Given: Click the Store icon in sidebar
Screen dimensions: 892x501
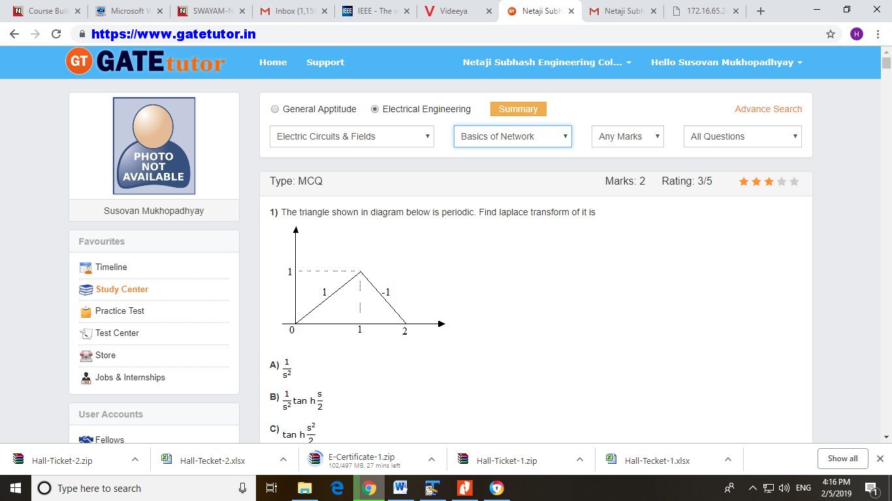Looking at the screenshot, I should [86, 356].
